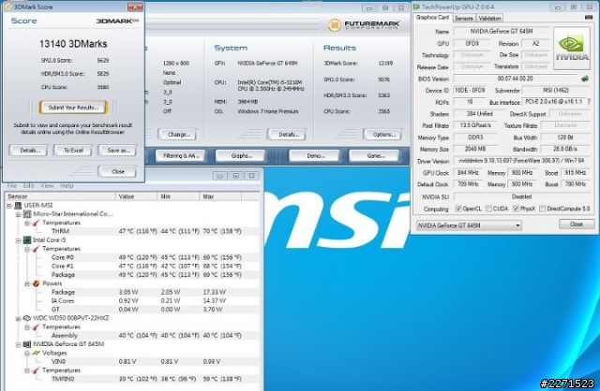The width and height of the screenshot is (600, 391).
Task: Click GPU-Z Name field GeForce GT 645M
Action: [502, 31]
